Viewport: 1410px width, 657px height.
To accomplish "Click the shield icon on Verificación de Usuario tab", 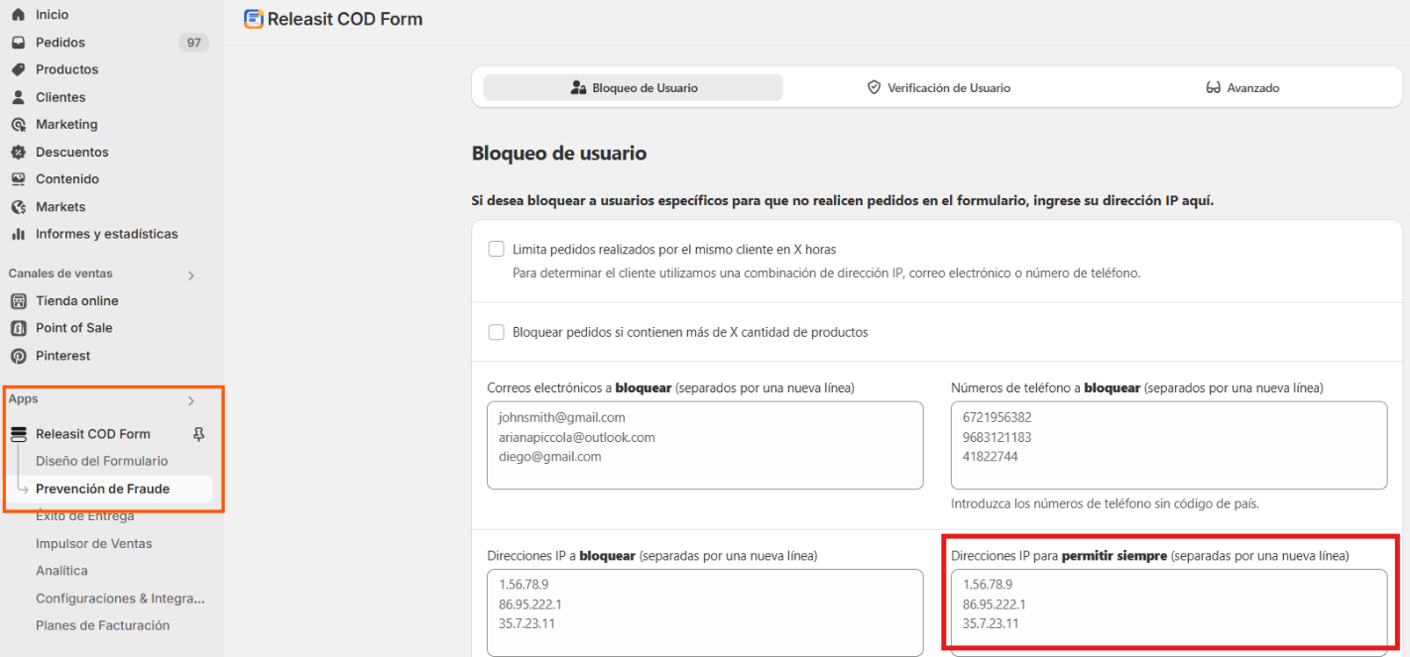I will tap(874, 88).
